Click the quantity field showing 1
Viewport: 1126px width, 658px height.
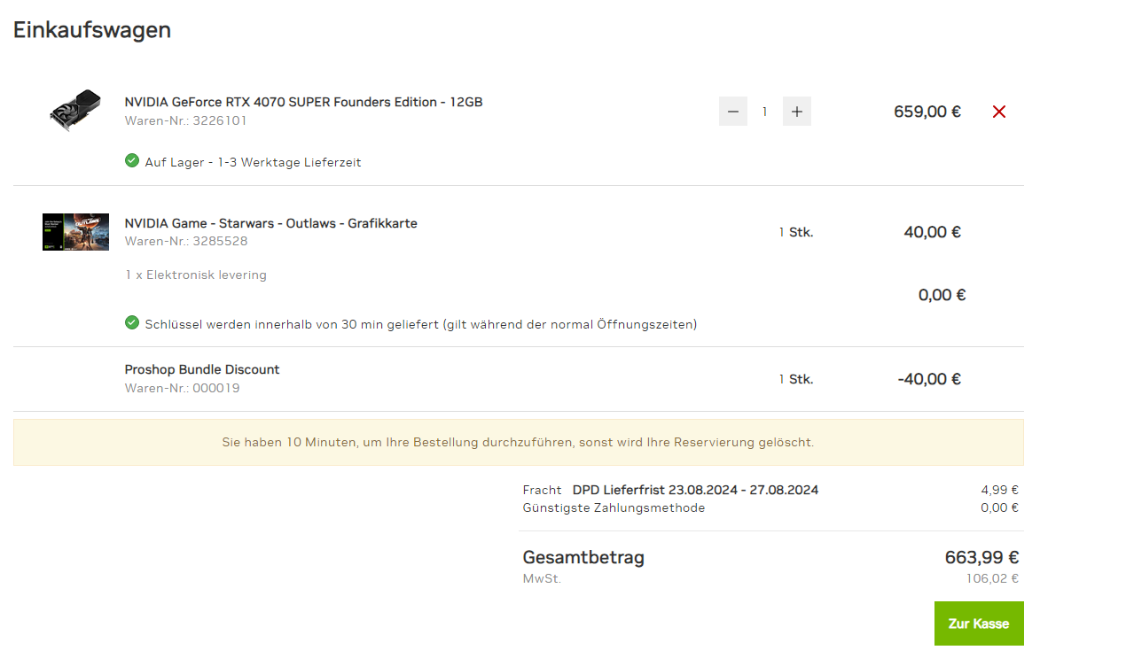pyautogui.click(x=765, y=112)
